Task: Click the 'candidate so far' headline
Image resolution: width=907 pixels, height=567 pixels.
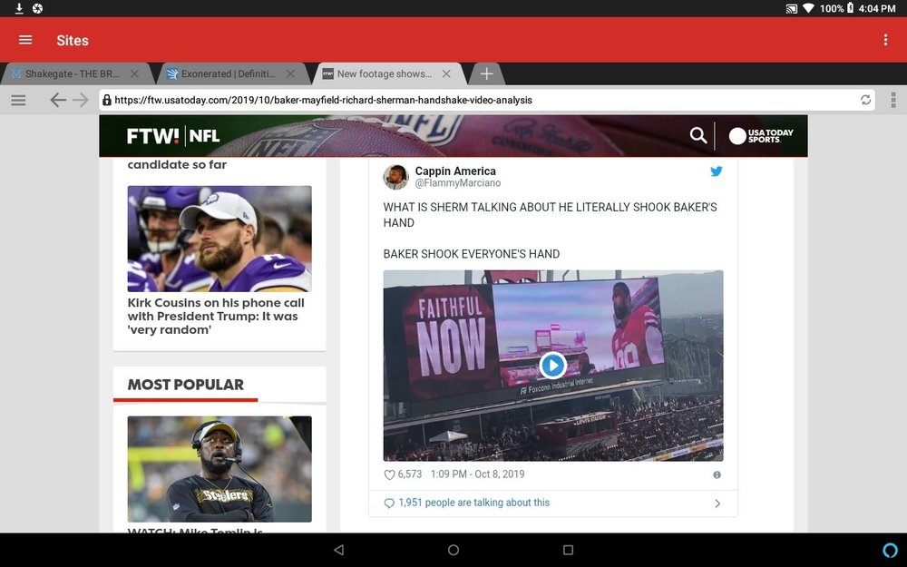Action: point(177,164)
